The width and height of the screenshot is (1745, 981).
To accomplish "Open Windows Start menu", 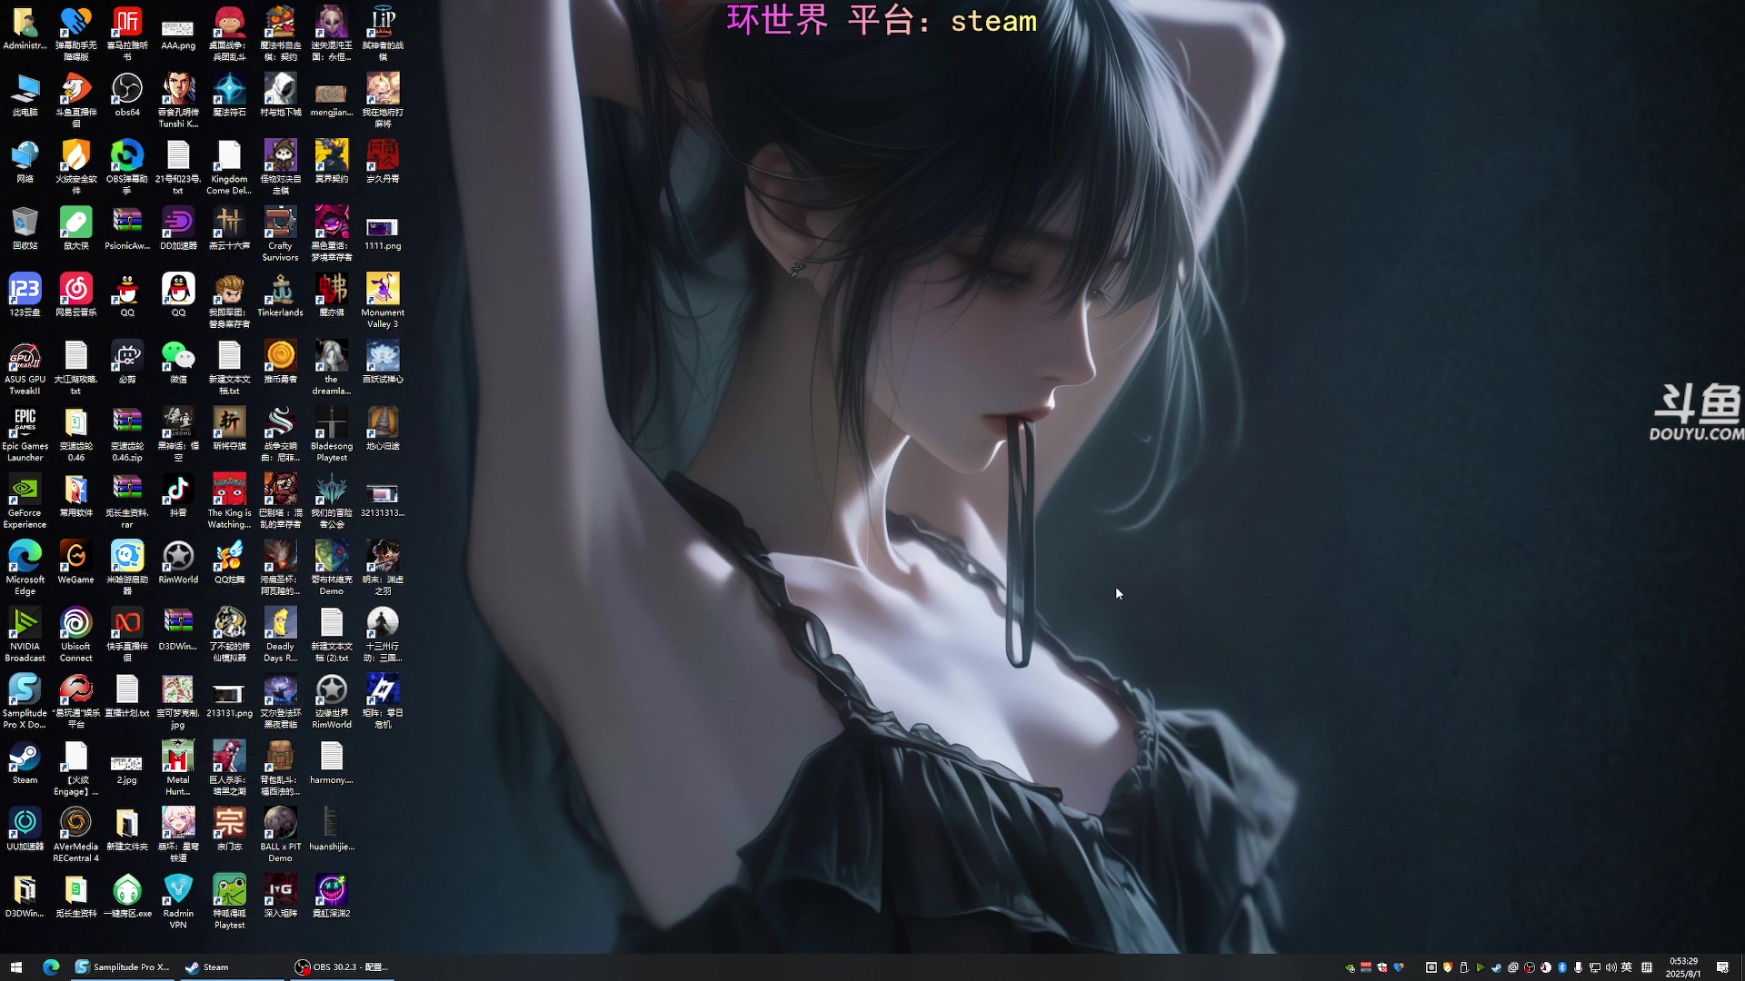I will coord(15,967).
